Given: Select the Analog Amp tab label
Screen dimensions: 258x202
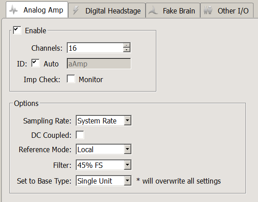Looking at the screenshot, I should [x=43, y=10].
